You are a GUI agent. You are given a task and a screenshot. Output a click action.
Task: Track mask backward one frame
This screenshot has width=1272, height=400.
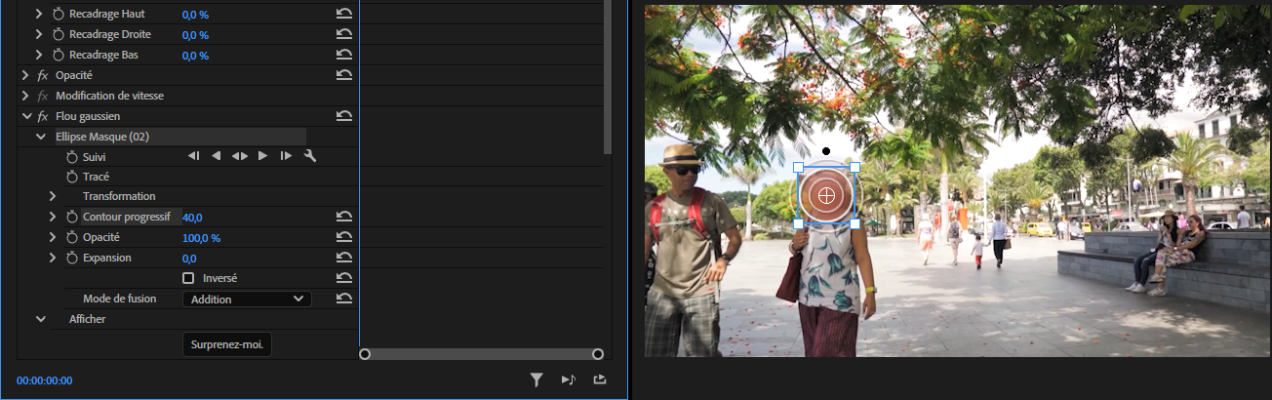click(193, 156)
